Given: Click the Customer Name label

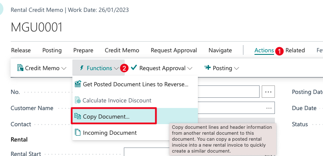Looking at the screenshot, I should click(x=32, y=108).
